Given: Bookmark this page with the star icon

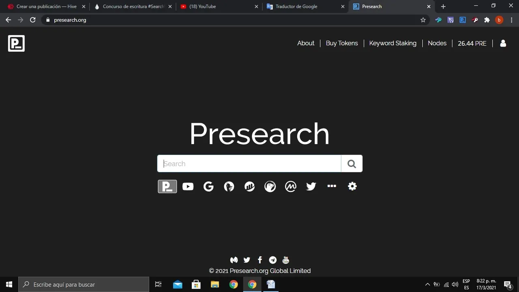Looking at the screenshot, I should [423, 20].
